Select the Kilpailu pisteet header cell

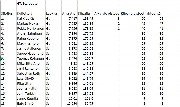coord(132,13)
